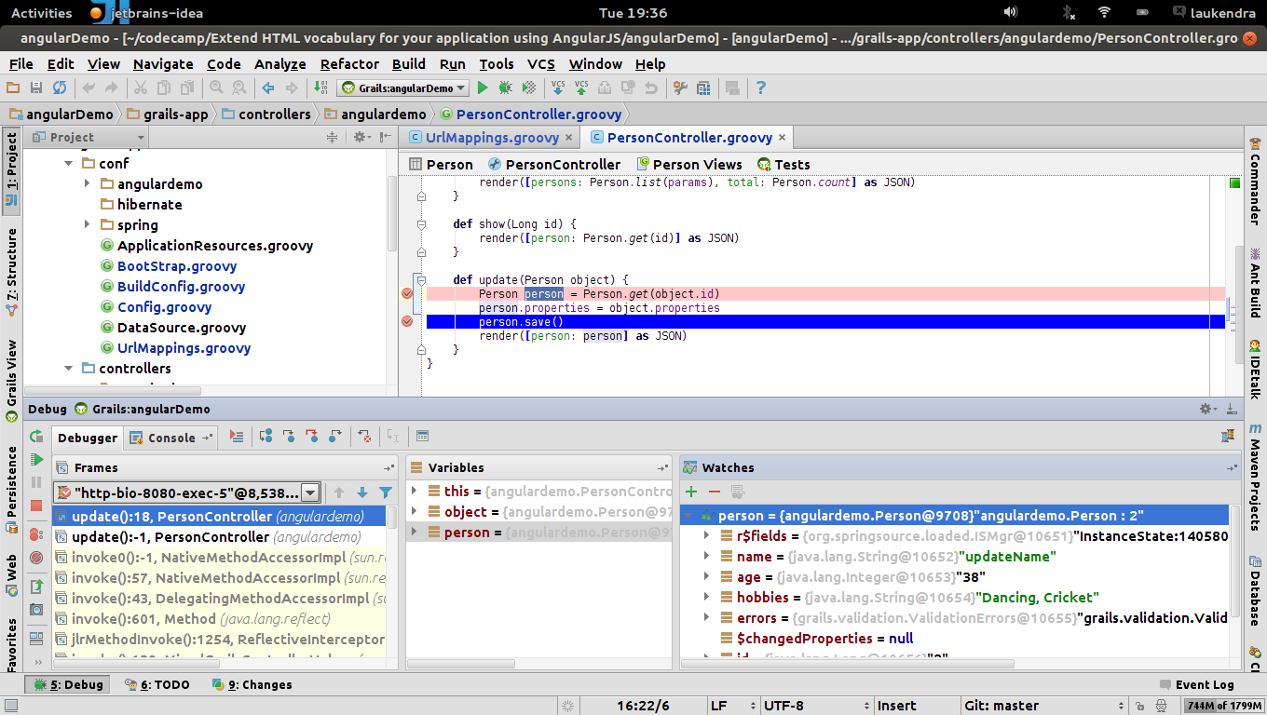Open the 6: TODO tool window button
This screenshot has width=1267, height=715.
pos(158,684)
